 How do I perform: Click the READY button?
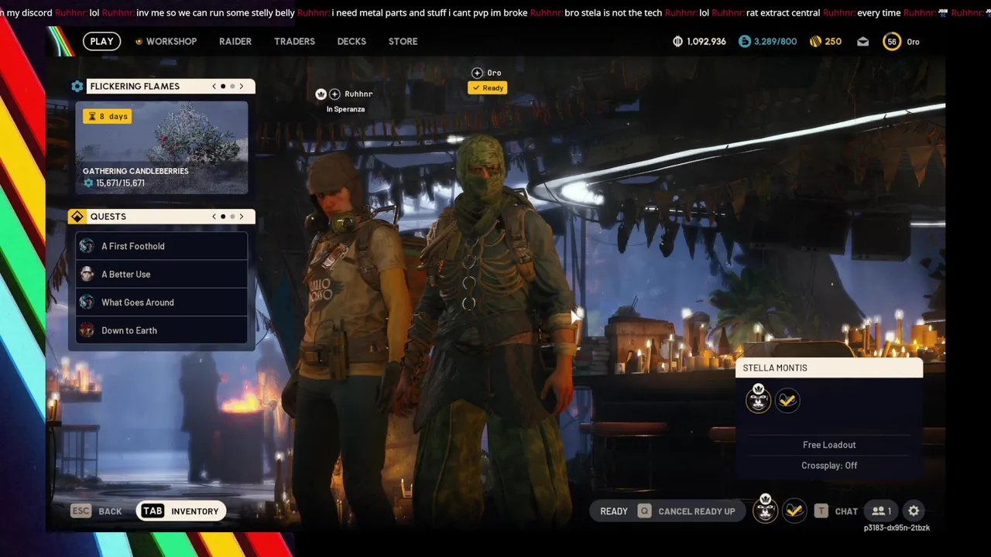tap(614, 511)
